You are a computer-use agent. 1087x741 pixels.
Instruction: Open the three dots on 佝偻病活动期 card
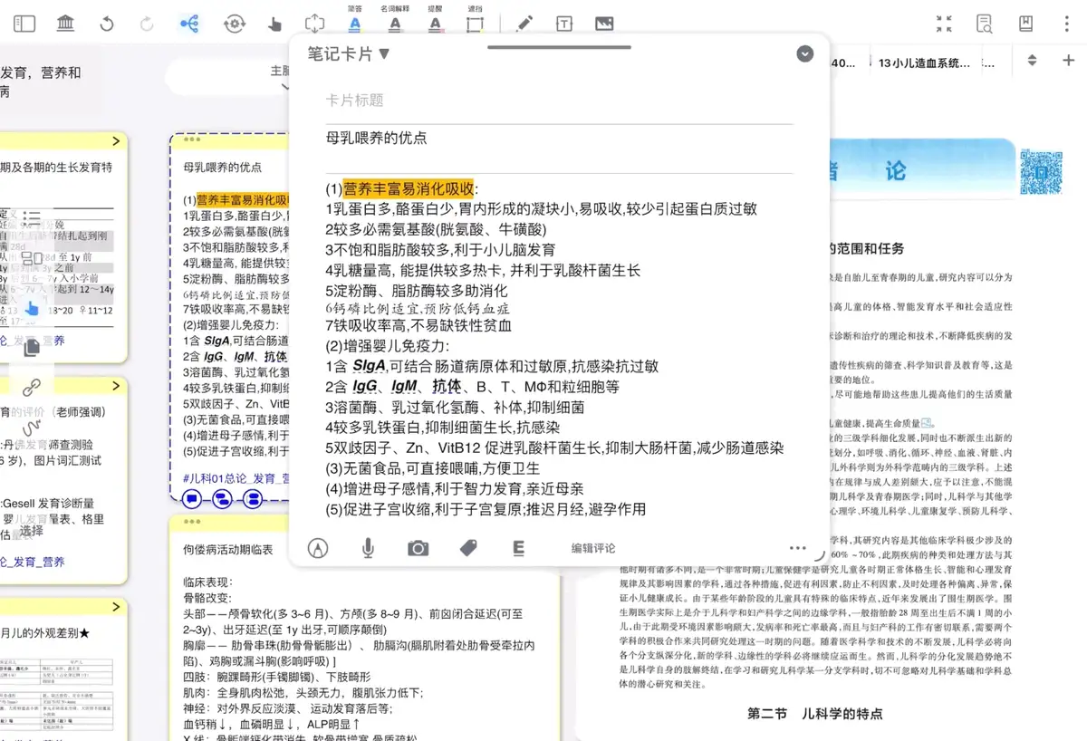coord(191,522)
